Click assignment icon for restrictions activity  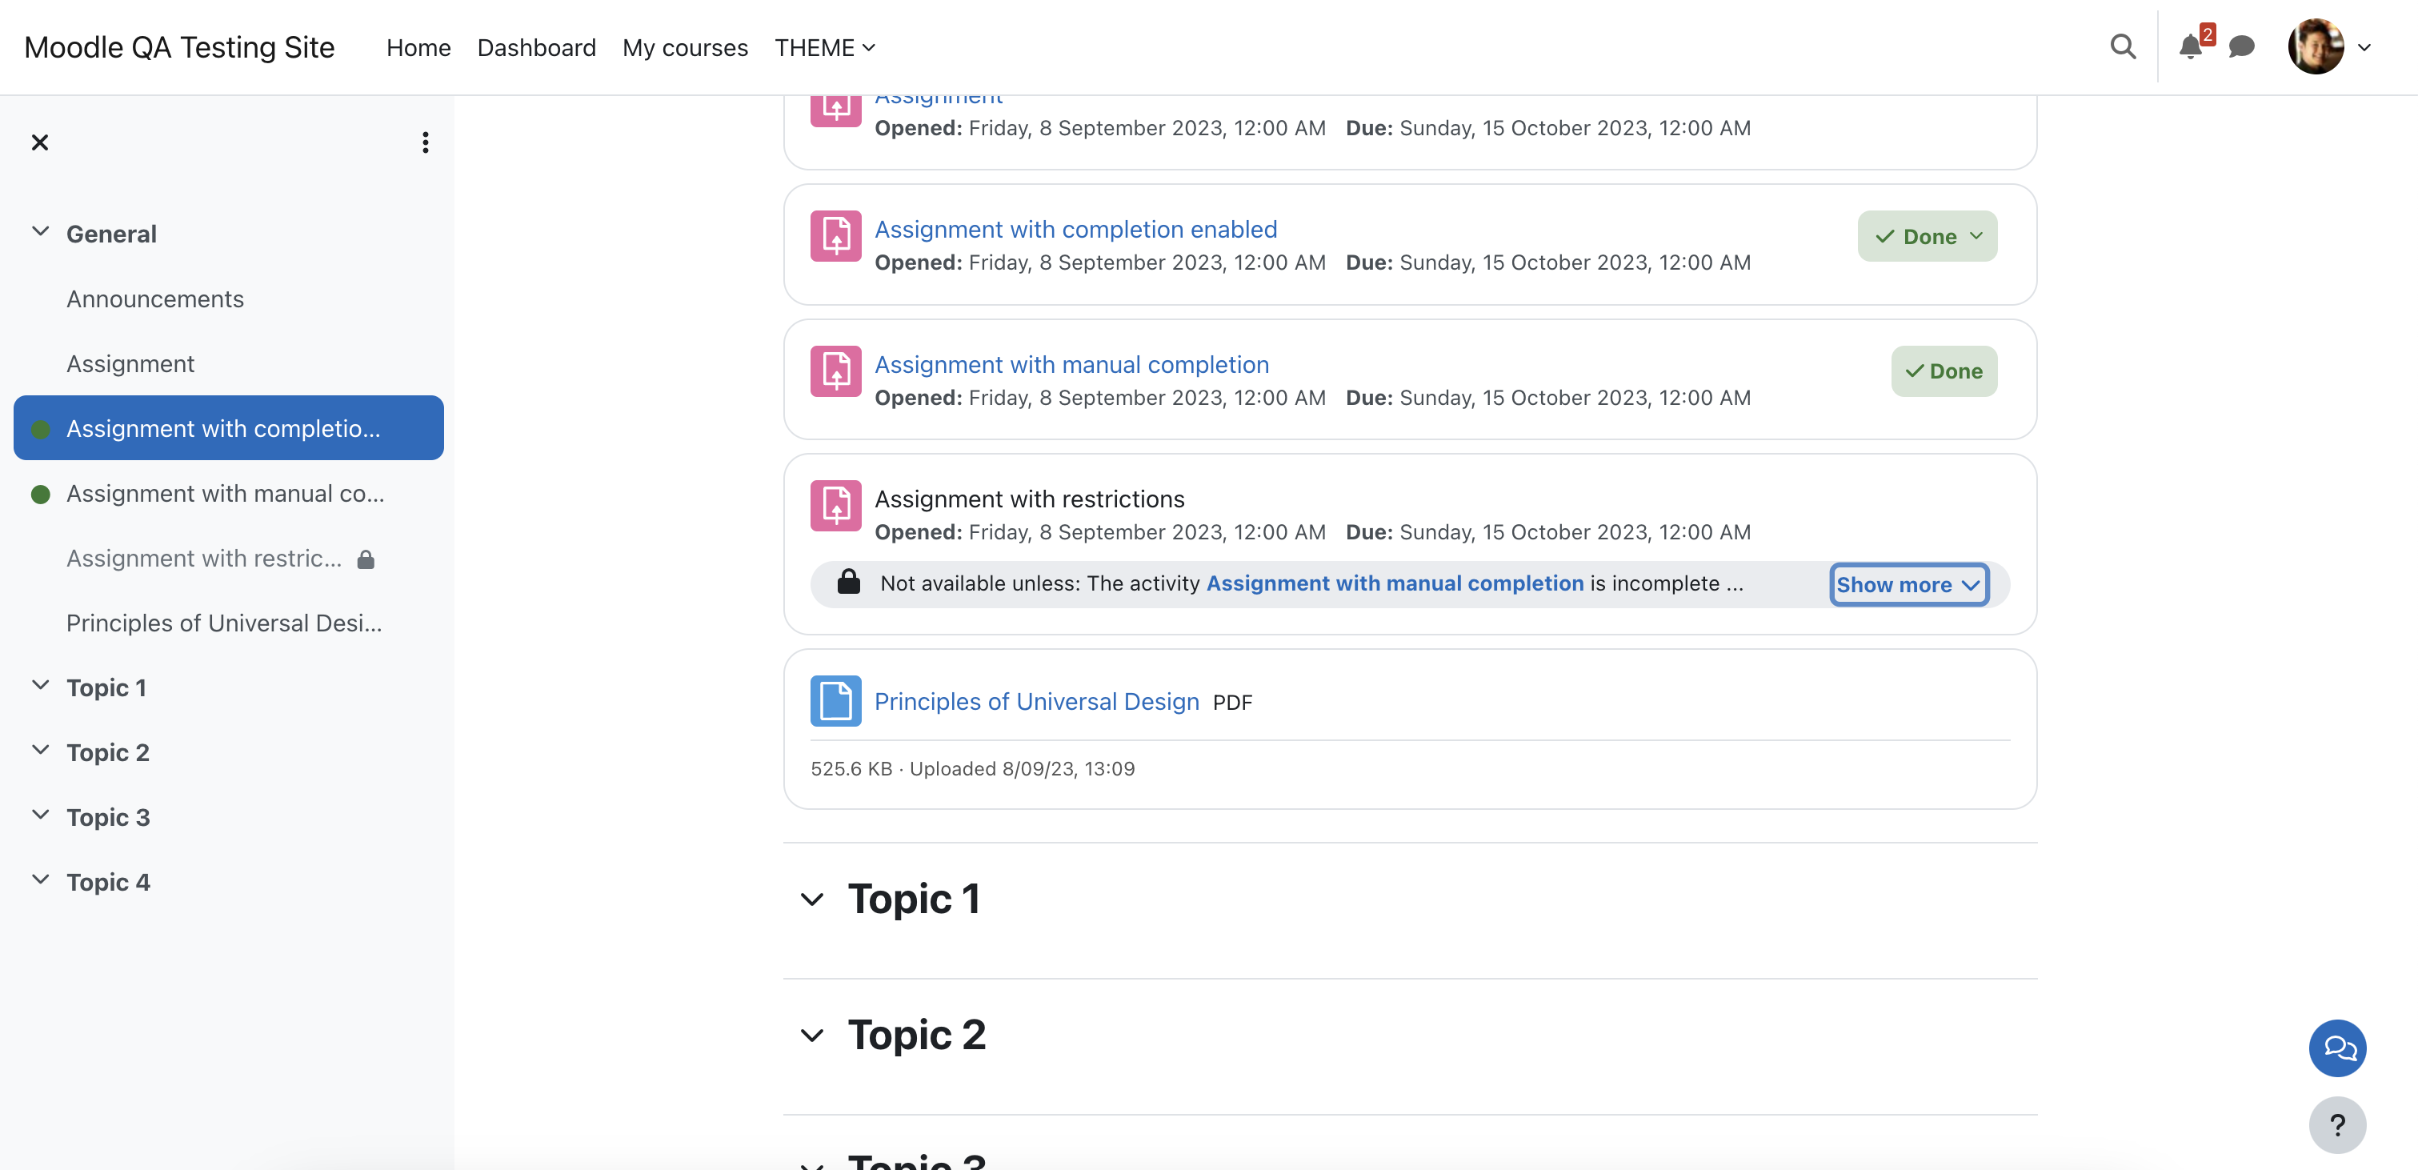coord(835,506)
